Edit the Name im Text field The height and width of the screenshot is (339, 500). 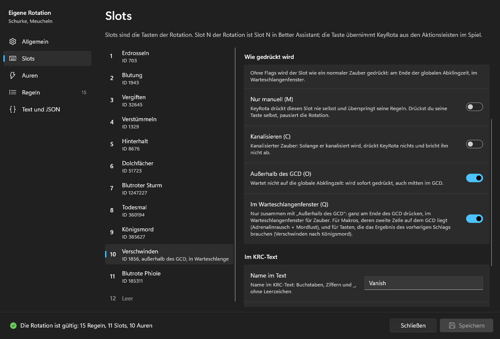tap(423, 283)
